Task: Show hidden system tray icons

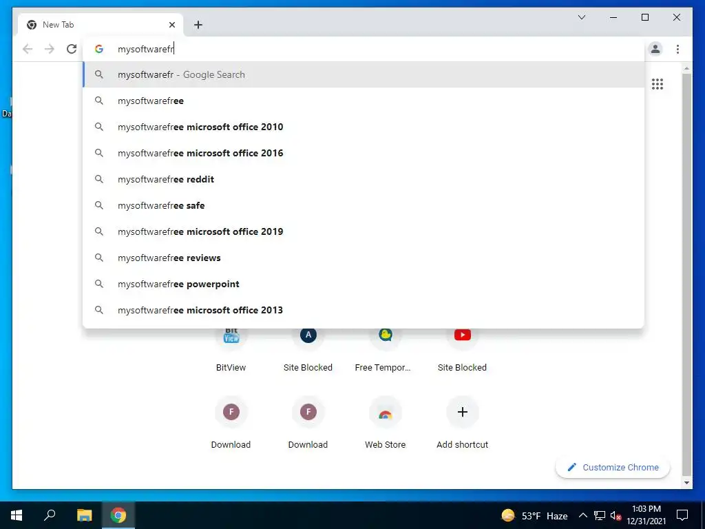Action: [582, 515]
